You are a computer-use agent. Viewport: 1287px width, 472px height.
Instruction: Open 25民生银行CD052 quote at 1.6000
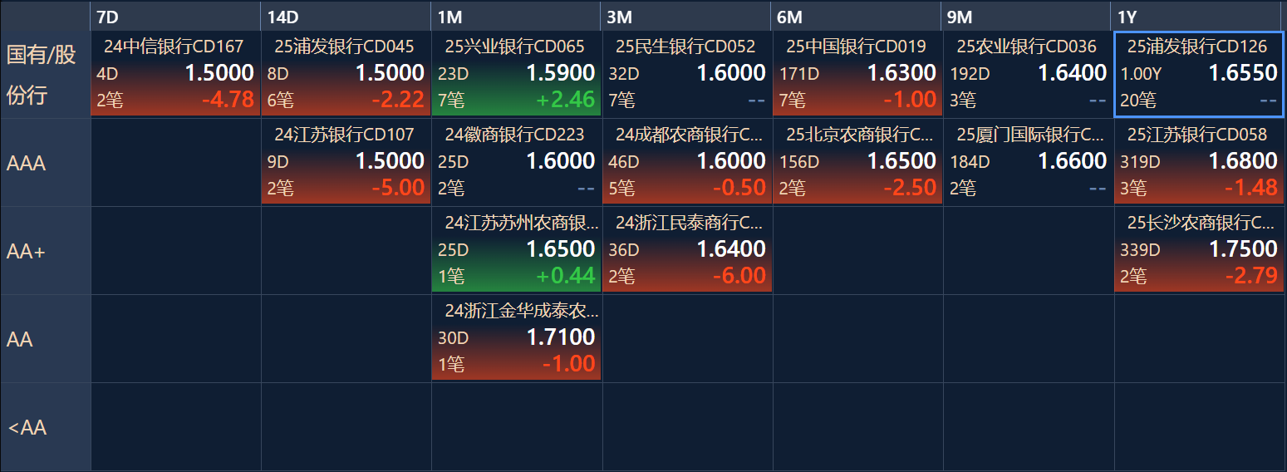[687, 74]
